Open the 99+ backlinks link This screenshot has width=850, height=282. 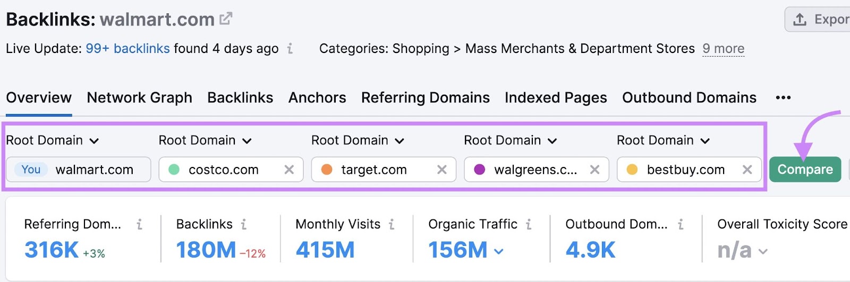pyautogui.click(x=127, y=49)
